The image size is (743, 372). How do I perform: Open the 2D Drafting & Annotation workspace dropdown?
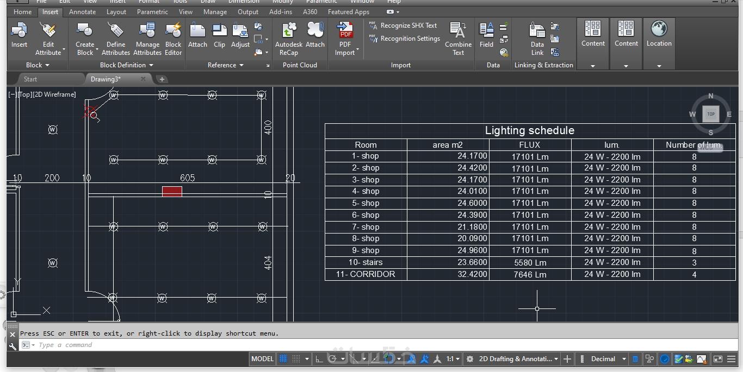pyautogui.click(x=518, y=359)
